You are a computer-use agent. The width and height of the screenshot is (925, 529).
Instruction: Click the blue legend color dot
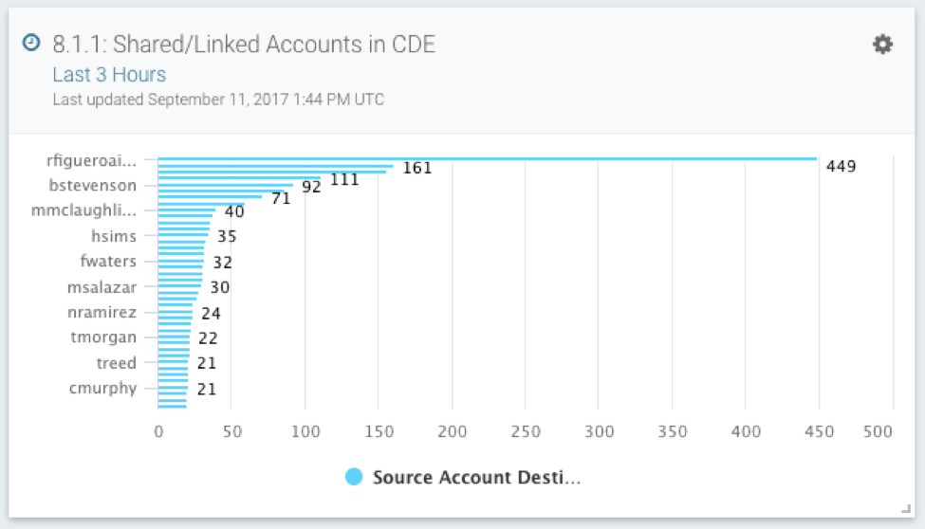[355, 478]
